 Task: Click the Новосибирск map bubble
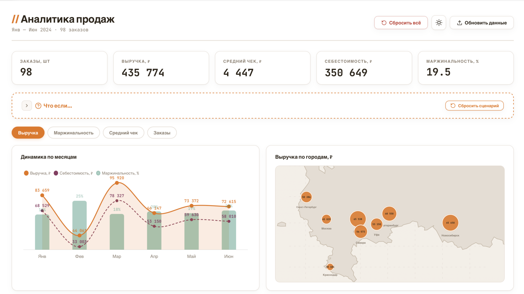(450, 223)
